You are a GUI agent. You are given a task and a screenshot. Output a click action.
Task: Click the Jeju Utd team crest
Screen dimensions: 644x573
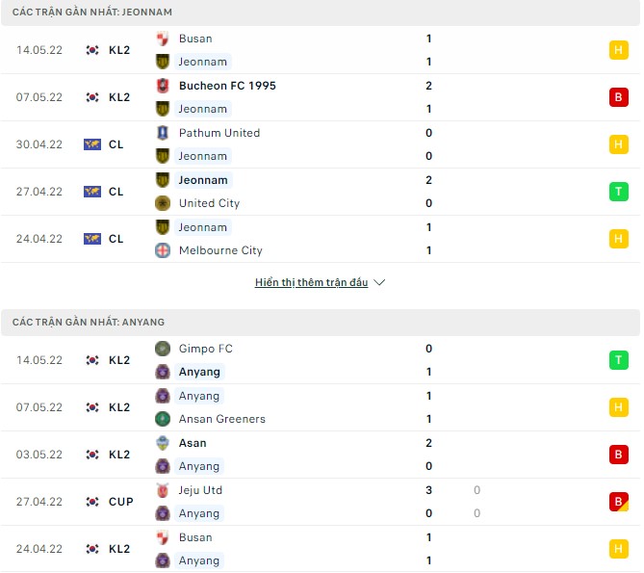click(163, 490)
